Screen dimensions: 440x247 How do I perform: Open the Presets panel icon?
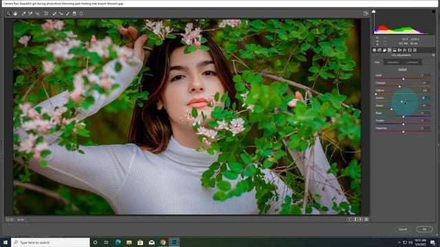tap(415, 50)
